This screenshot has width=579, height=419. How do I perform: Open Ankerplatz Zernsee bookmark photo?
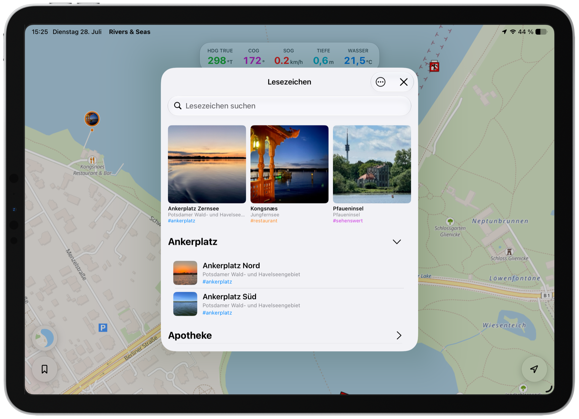pos(207,164)
